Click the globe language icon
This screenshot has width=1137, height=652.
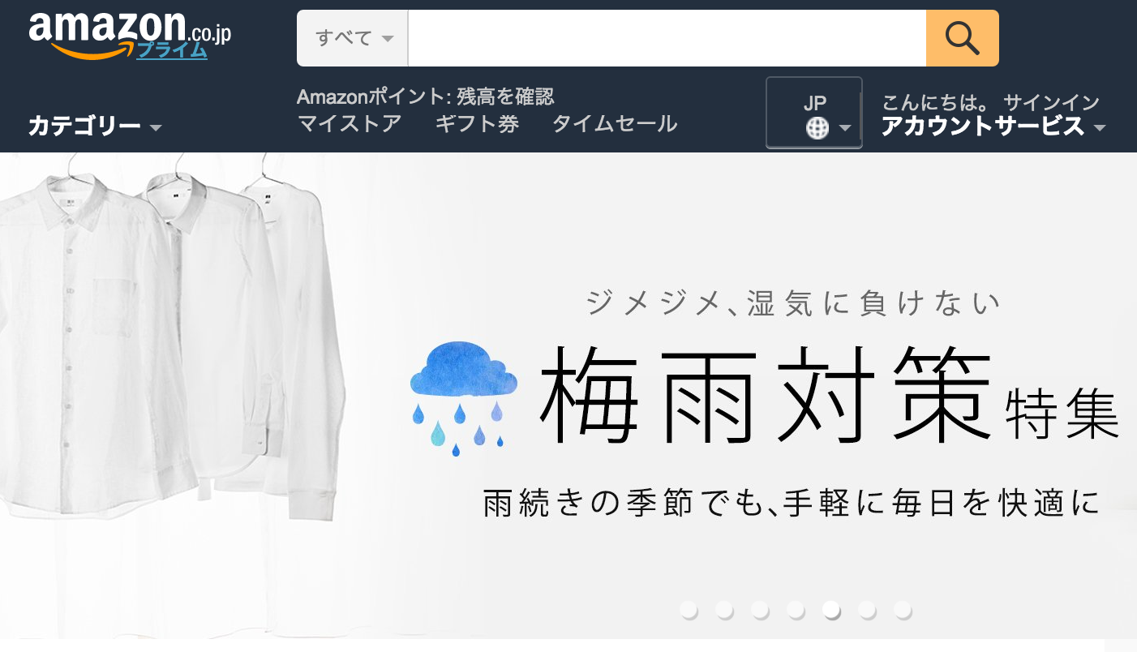point(817,128)
